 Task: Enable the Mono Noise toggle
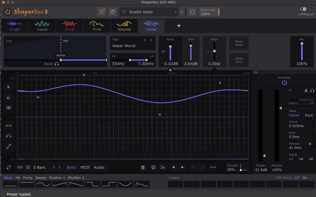[x=239, y=43]
